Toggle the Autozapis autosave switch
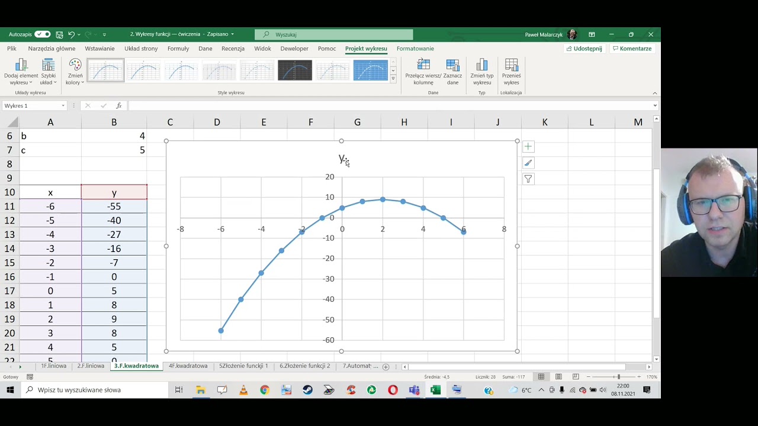This screenshot has height=426, width=758. (x=42, y=34)
